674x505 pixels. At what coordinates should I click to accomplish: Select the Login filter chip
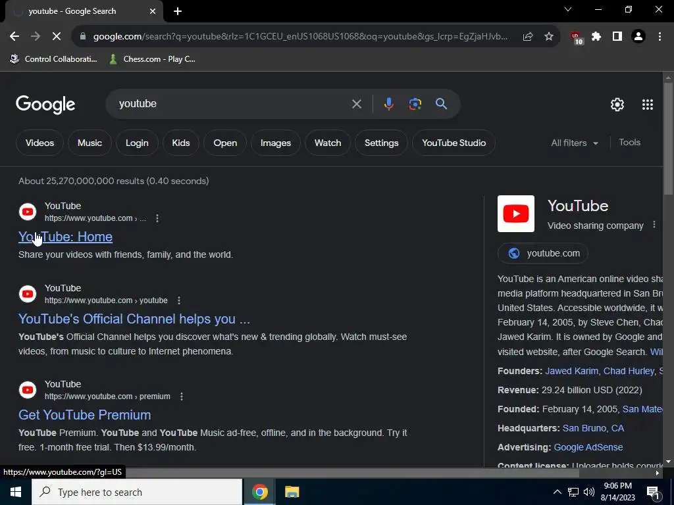[137, 143]
